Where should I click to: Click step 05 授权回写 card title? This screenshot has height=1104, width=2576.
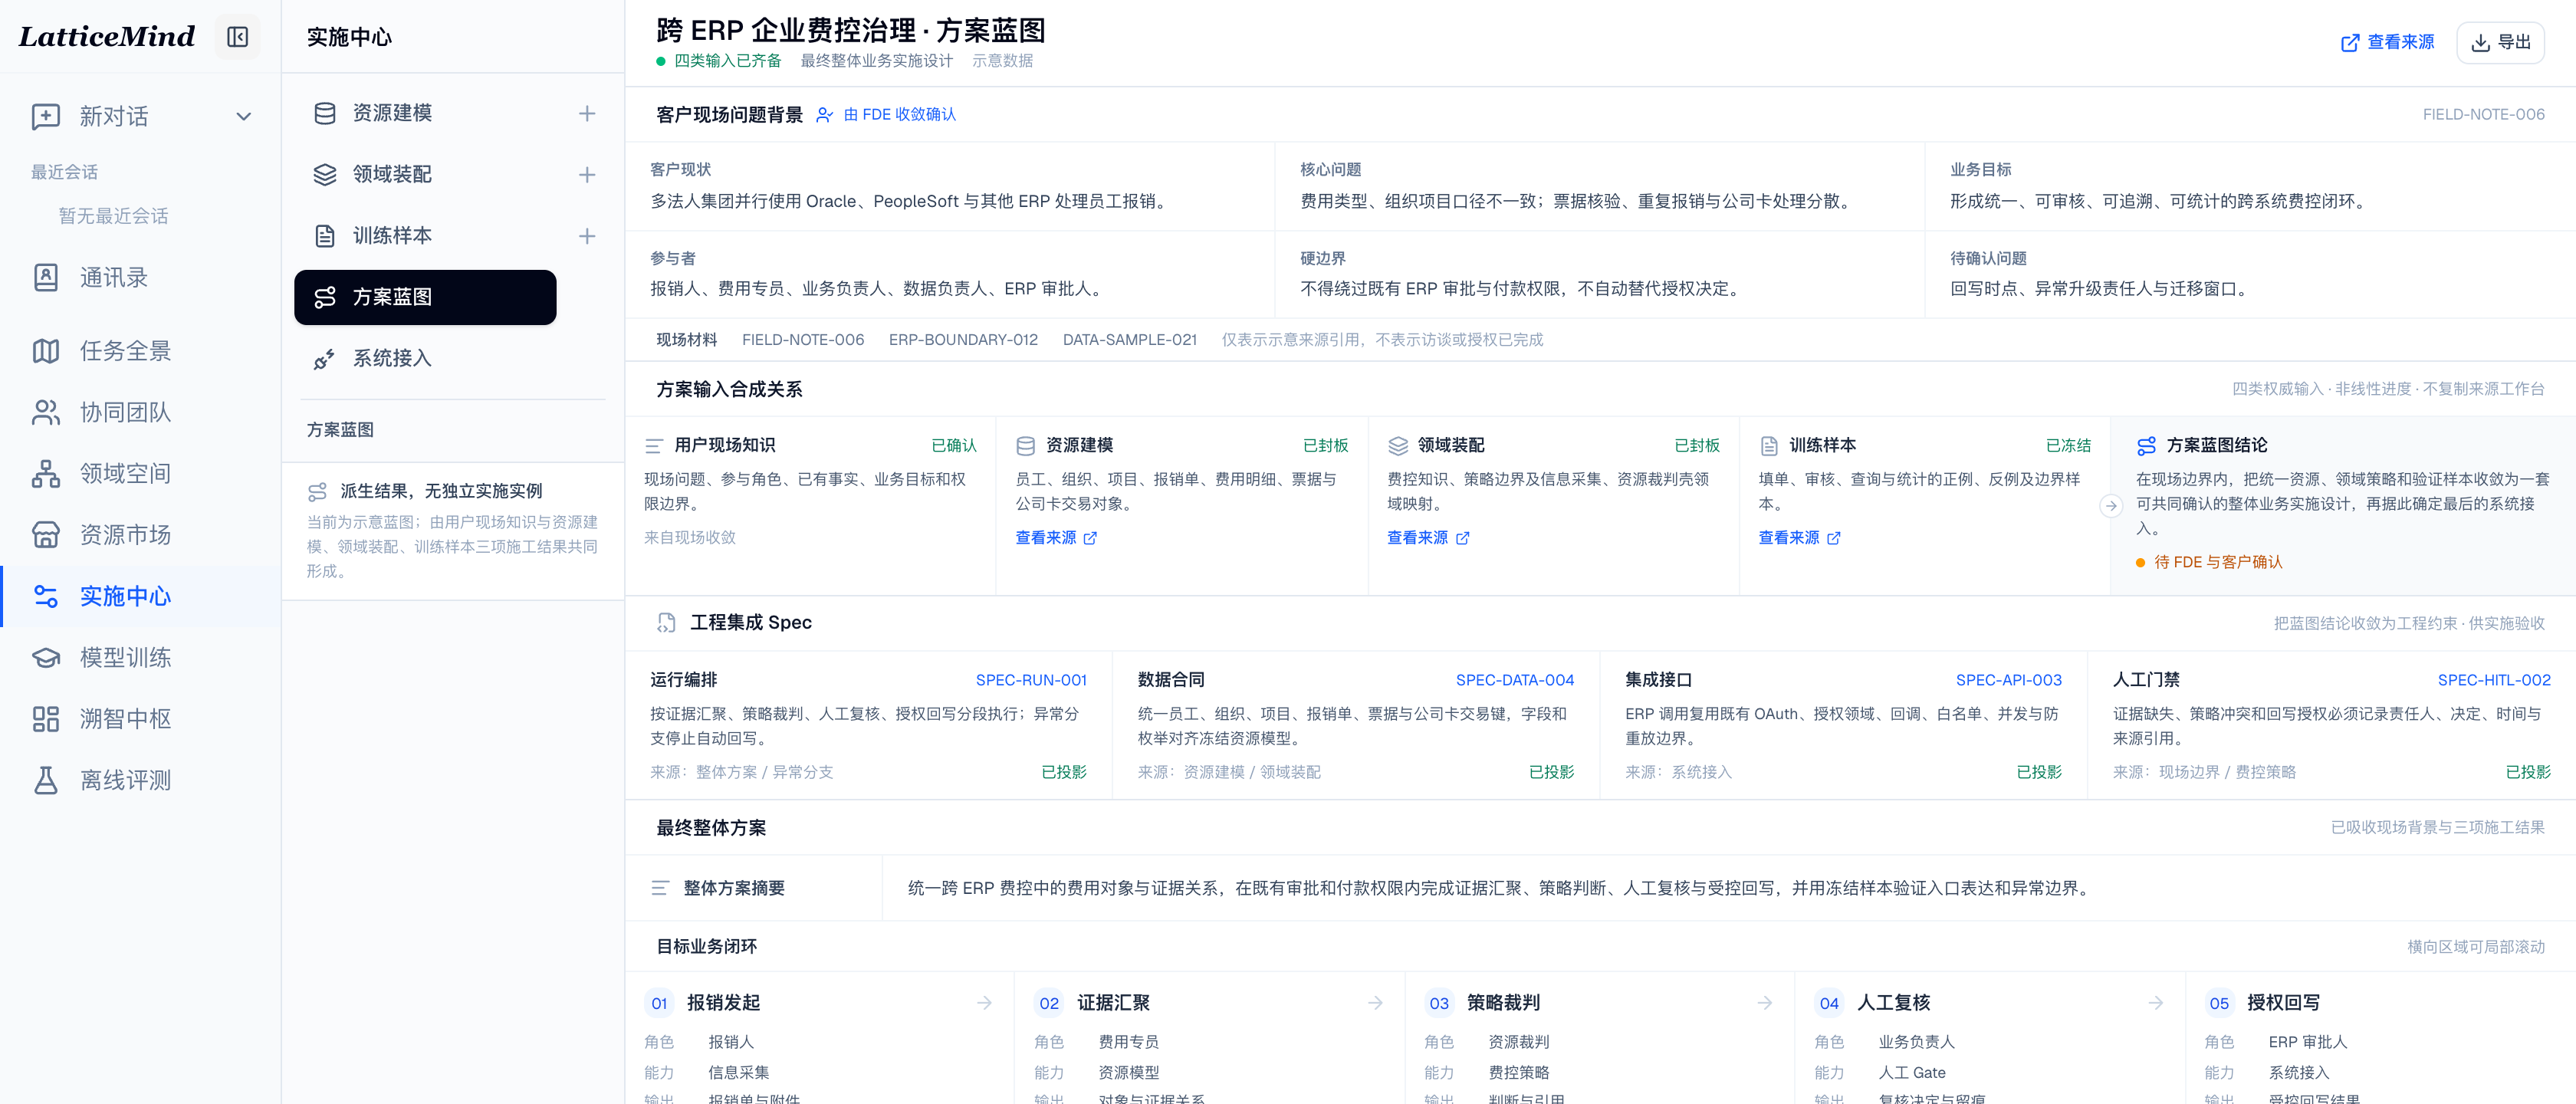coord(2283,1003)
